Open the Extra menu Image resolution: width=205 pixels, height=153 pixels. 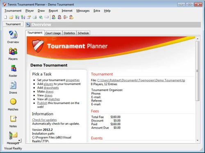(97, 11)
